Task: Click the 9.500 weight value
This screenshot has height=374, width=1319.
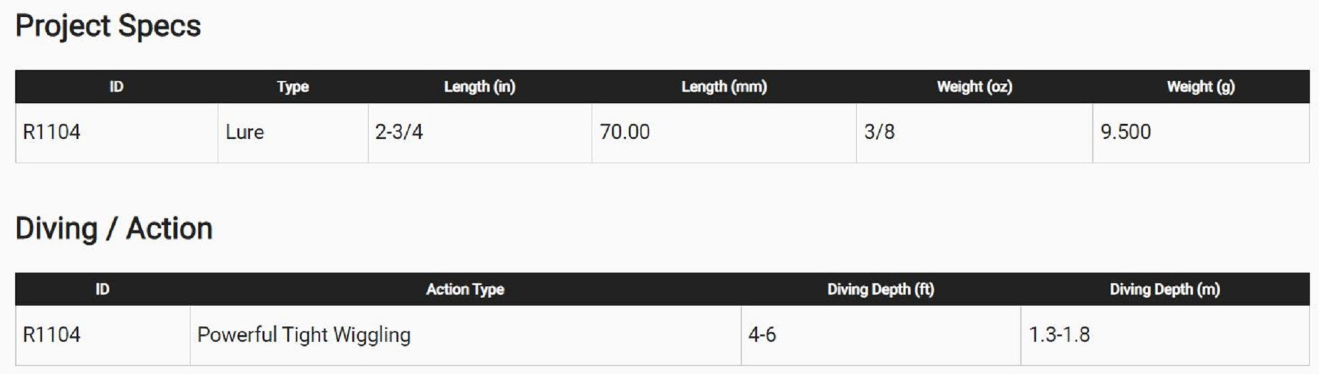Action: [x=1126, y=132]
